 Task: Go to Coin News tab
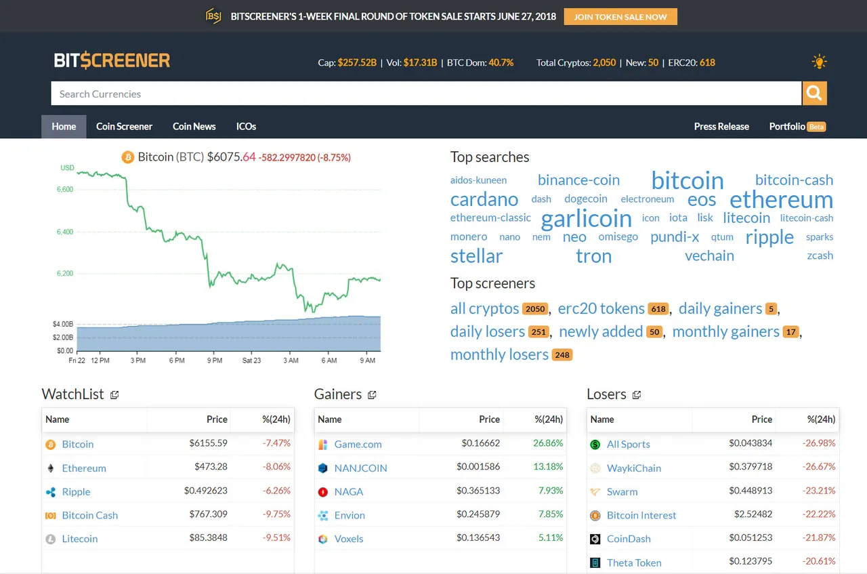tap(194, 127)
